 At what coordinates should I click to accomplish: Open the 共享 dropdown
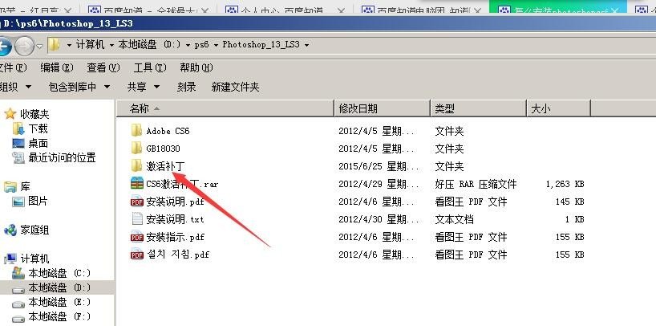[x=144, y=87]
